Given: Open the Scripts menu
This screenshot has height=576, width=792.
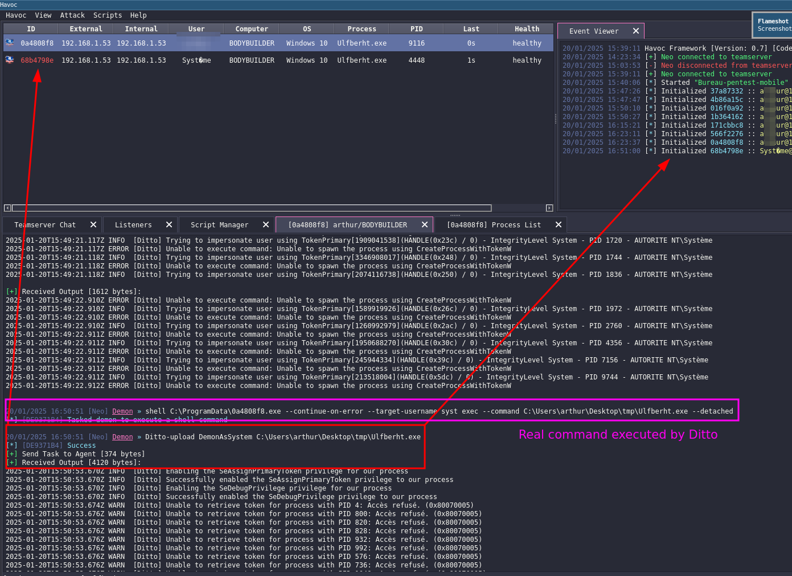Looking at the screenshot, I should point(108,15).
